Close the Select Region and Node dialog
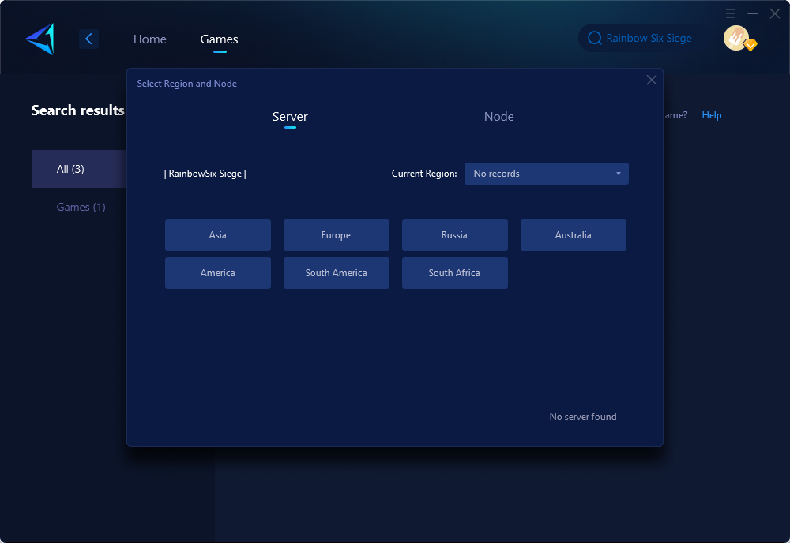 point(652,80)
